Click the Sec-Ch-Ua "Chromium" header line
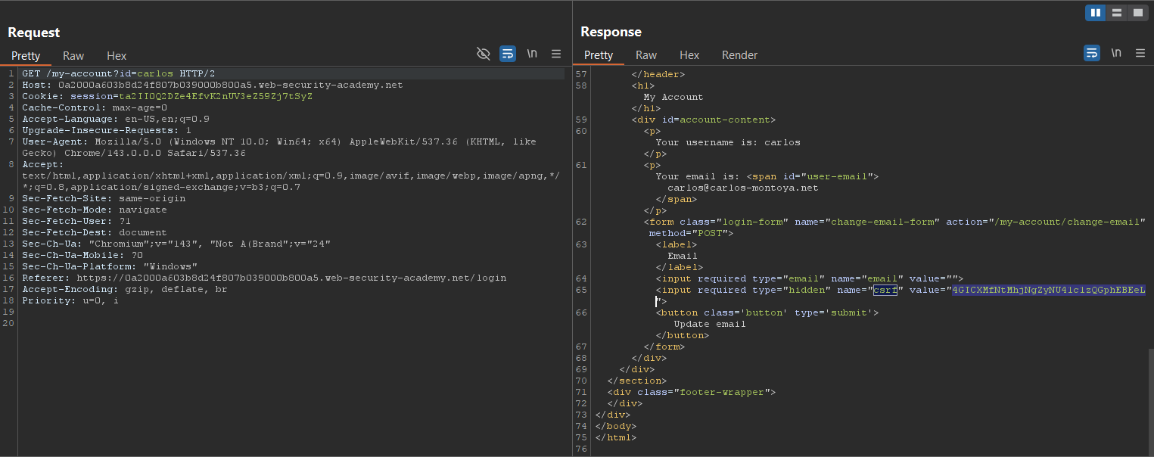This screenshot has width=1154, height=457. click(x=176, y=244)
